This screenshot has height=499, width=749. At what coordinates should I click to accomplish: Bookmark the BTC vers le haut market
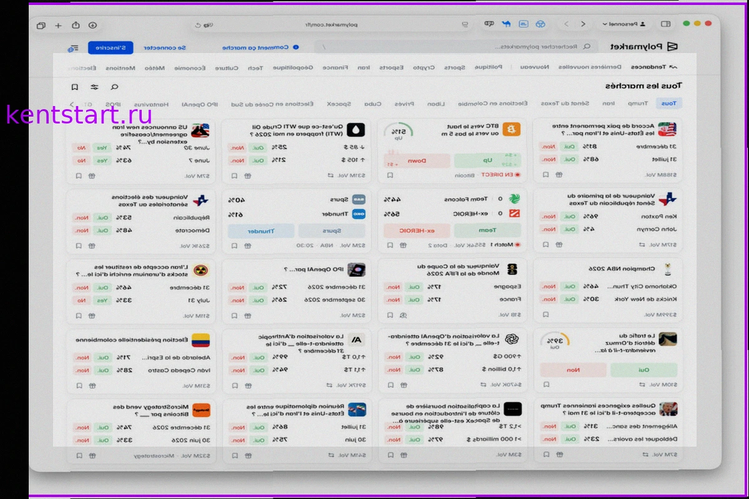[x=389, y=175]
